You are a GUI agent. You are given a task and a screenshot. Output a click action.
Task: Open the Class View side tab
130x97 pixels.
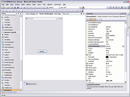128,31
